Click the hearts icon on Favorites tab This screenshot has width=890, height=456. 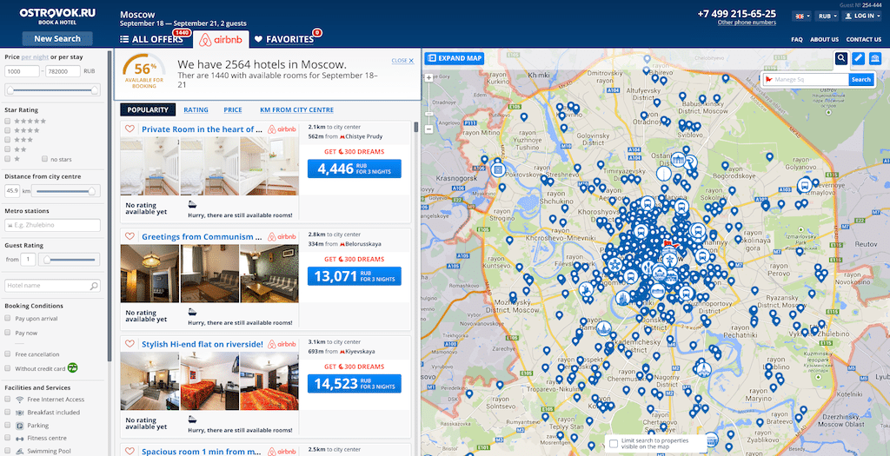tap(259, 39)
